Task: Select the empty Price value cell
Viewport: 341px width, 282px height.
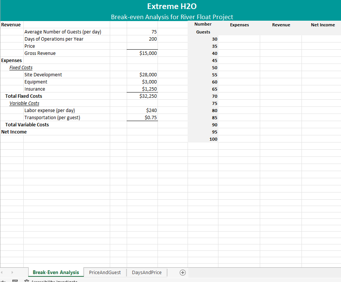Action: click(x=142, y=46)
